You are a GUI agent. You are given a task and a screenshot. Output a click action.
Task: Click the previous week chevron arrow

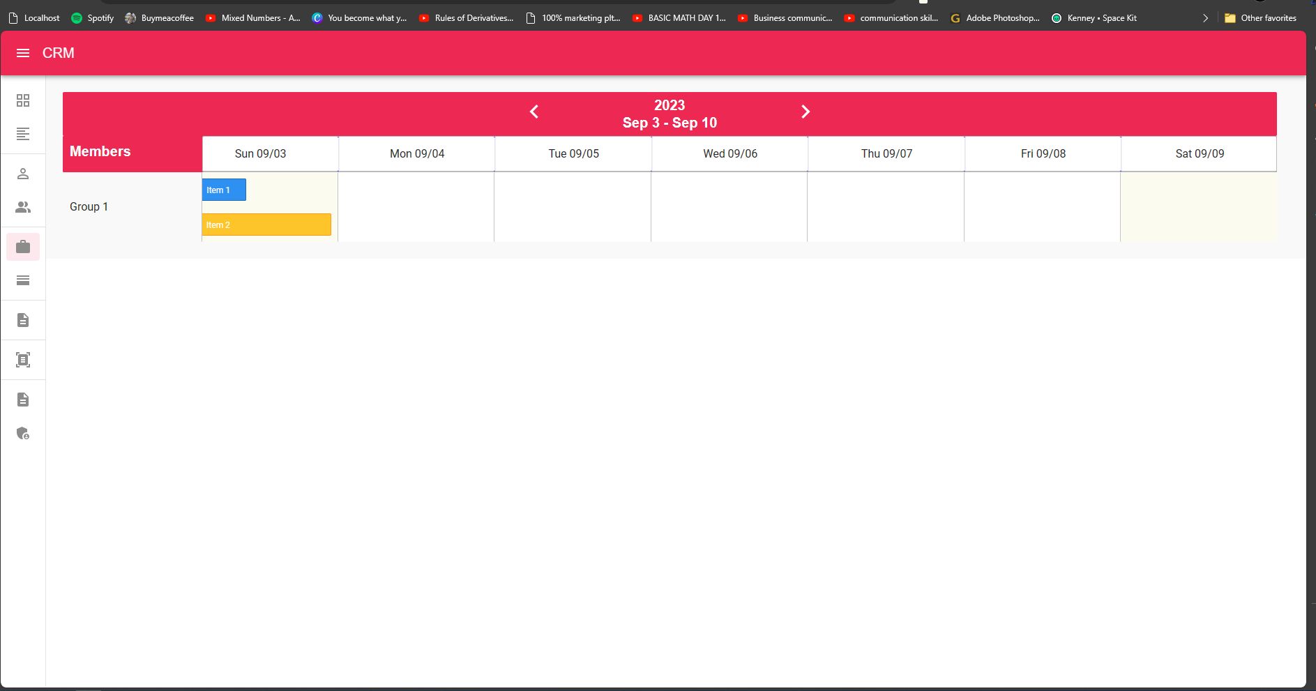pos(534,112)
